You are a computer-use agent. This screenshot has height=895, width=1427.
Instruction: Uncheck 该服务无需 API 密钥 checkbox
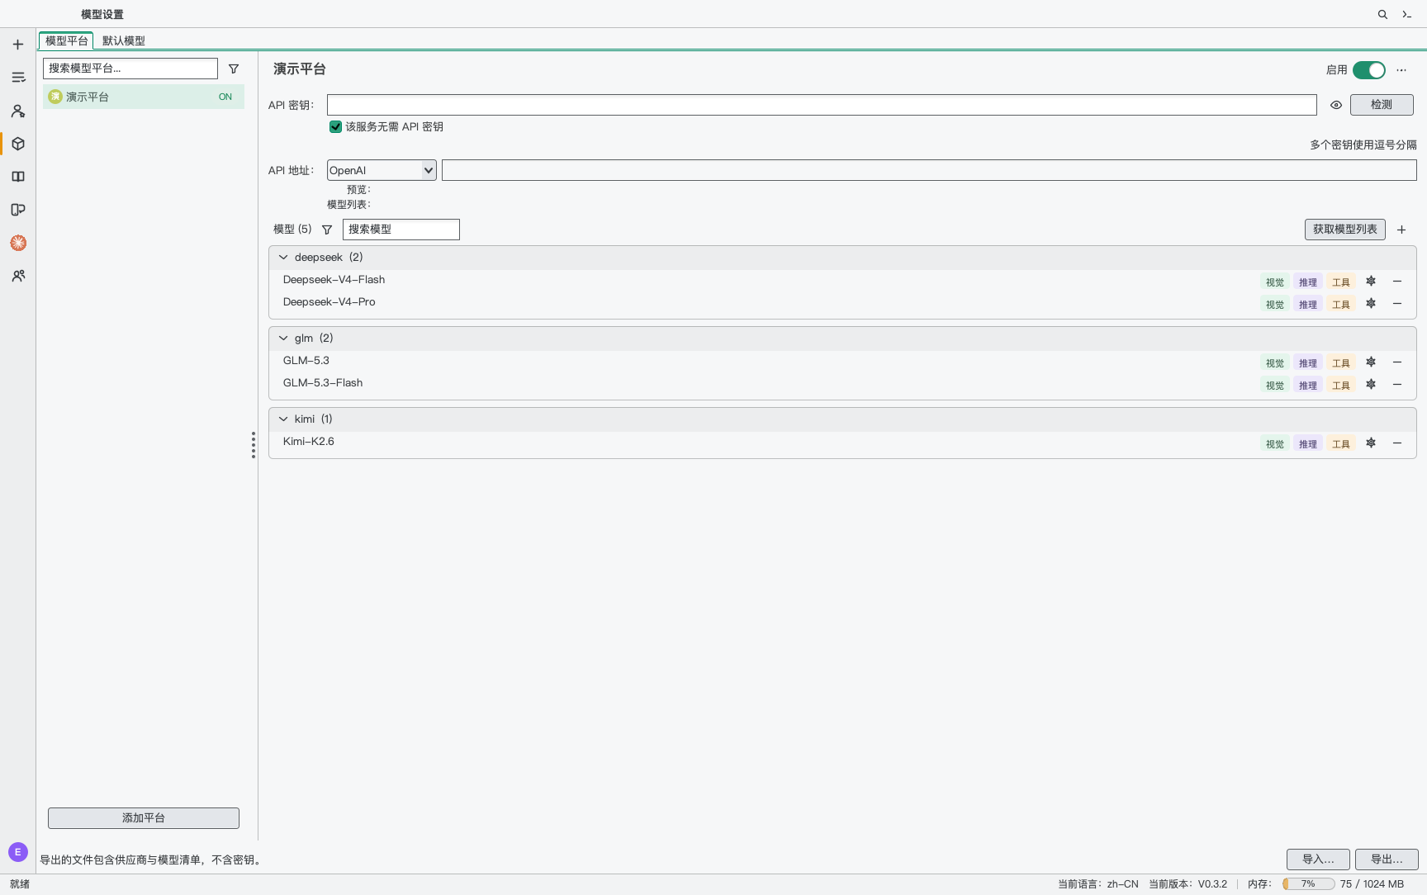click(x=335, y=126)
